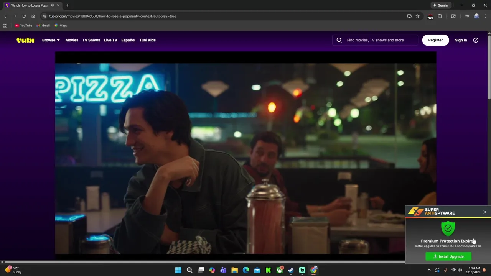Open the Sign In page
Viewport: 491px width, 276px height.
point(461,40)
